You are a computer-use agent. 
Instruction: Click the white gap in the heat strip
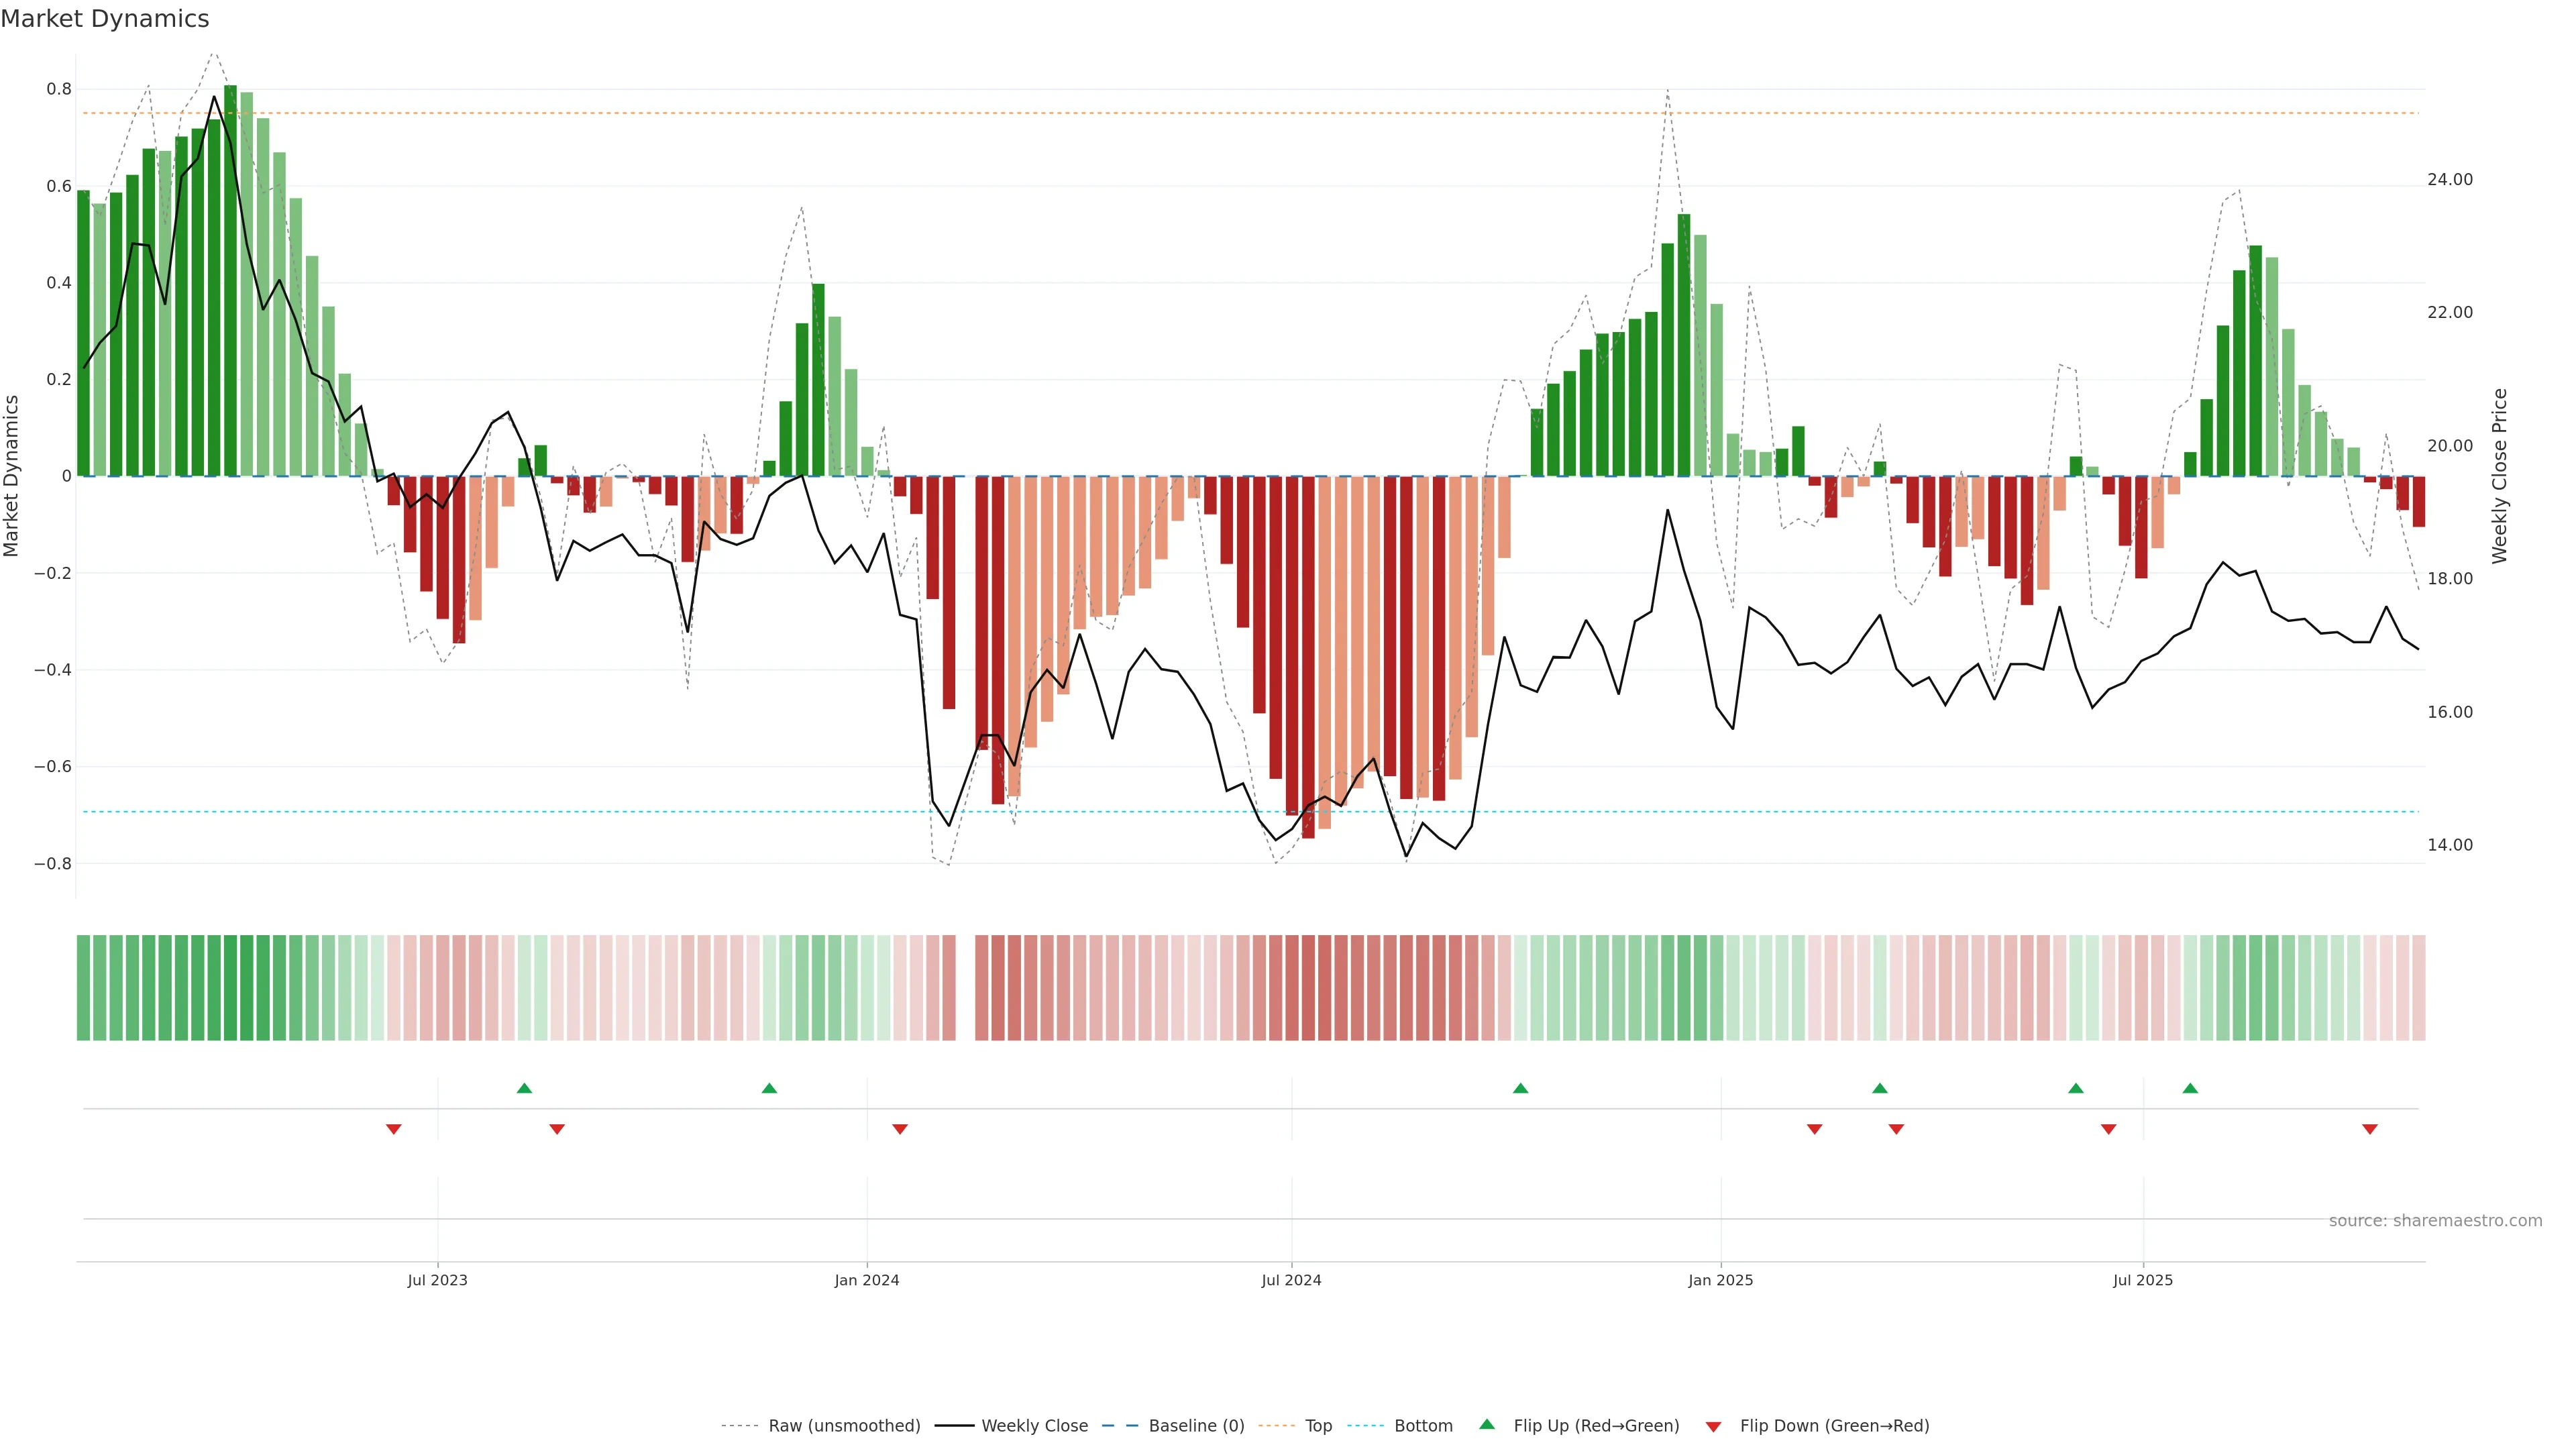pyautogui.click(x=965, y=988)
